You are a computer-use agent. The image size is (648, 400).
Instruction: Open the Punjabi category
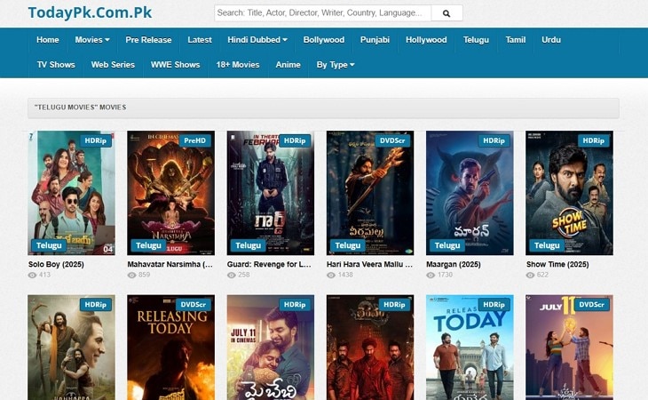[375, 40]
